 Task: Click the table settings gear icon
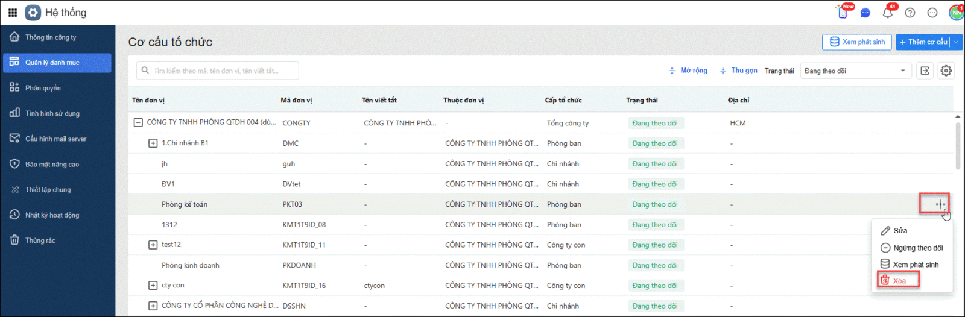pos(946,71)
